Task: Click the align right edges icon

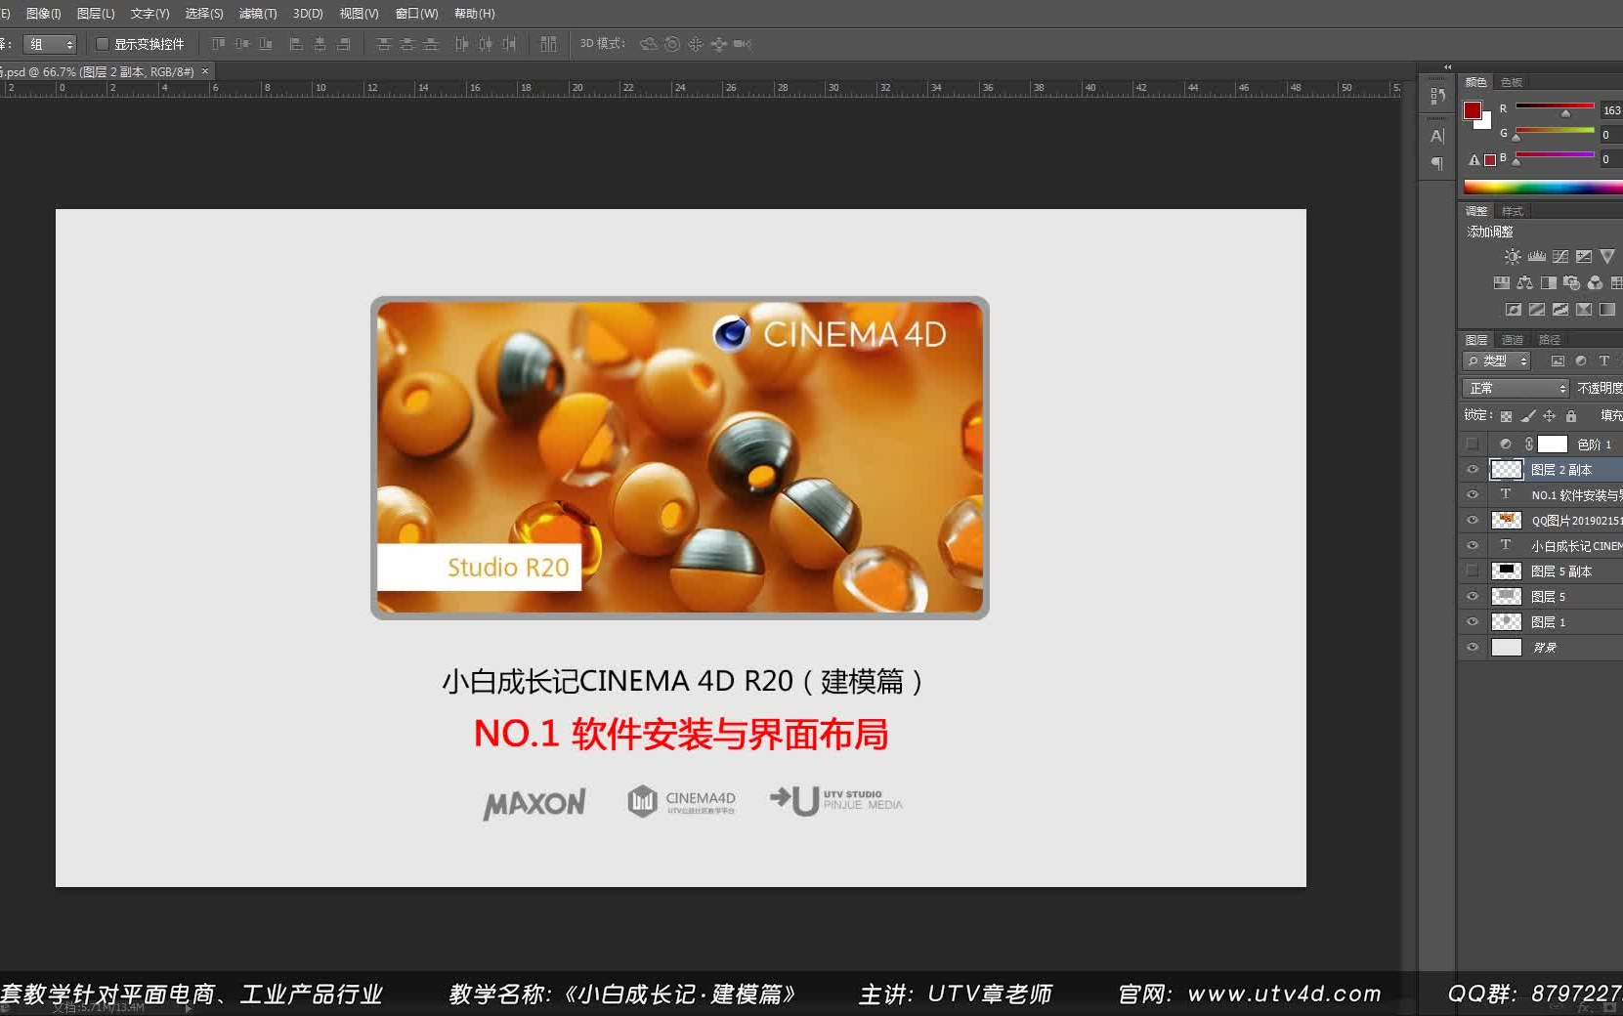Action: click(x=343, y=44)
